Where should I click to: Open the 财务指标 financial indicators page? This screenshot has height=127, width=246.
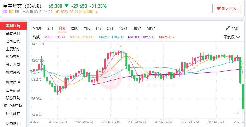13,123
